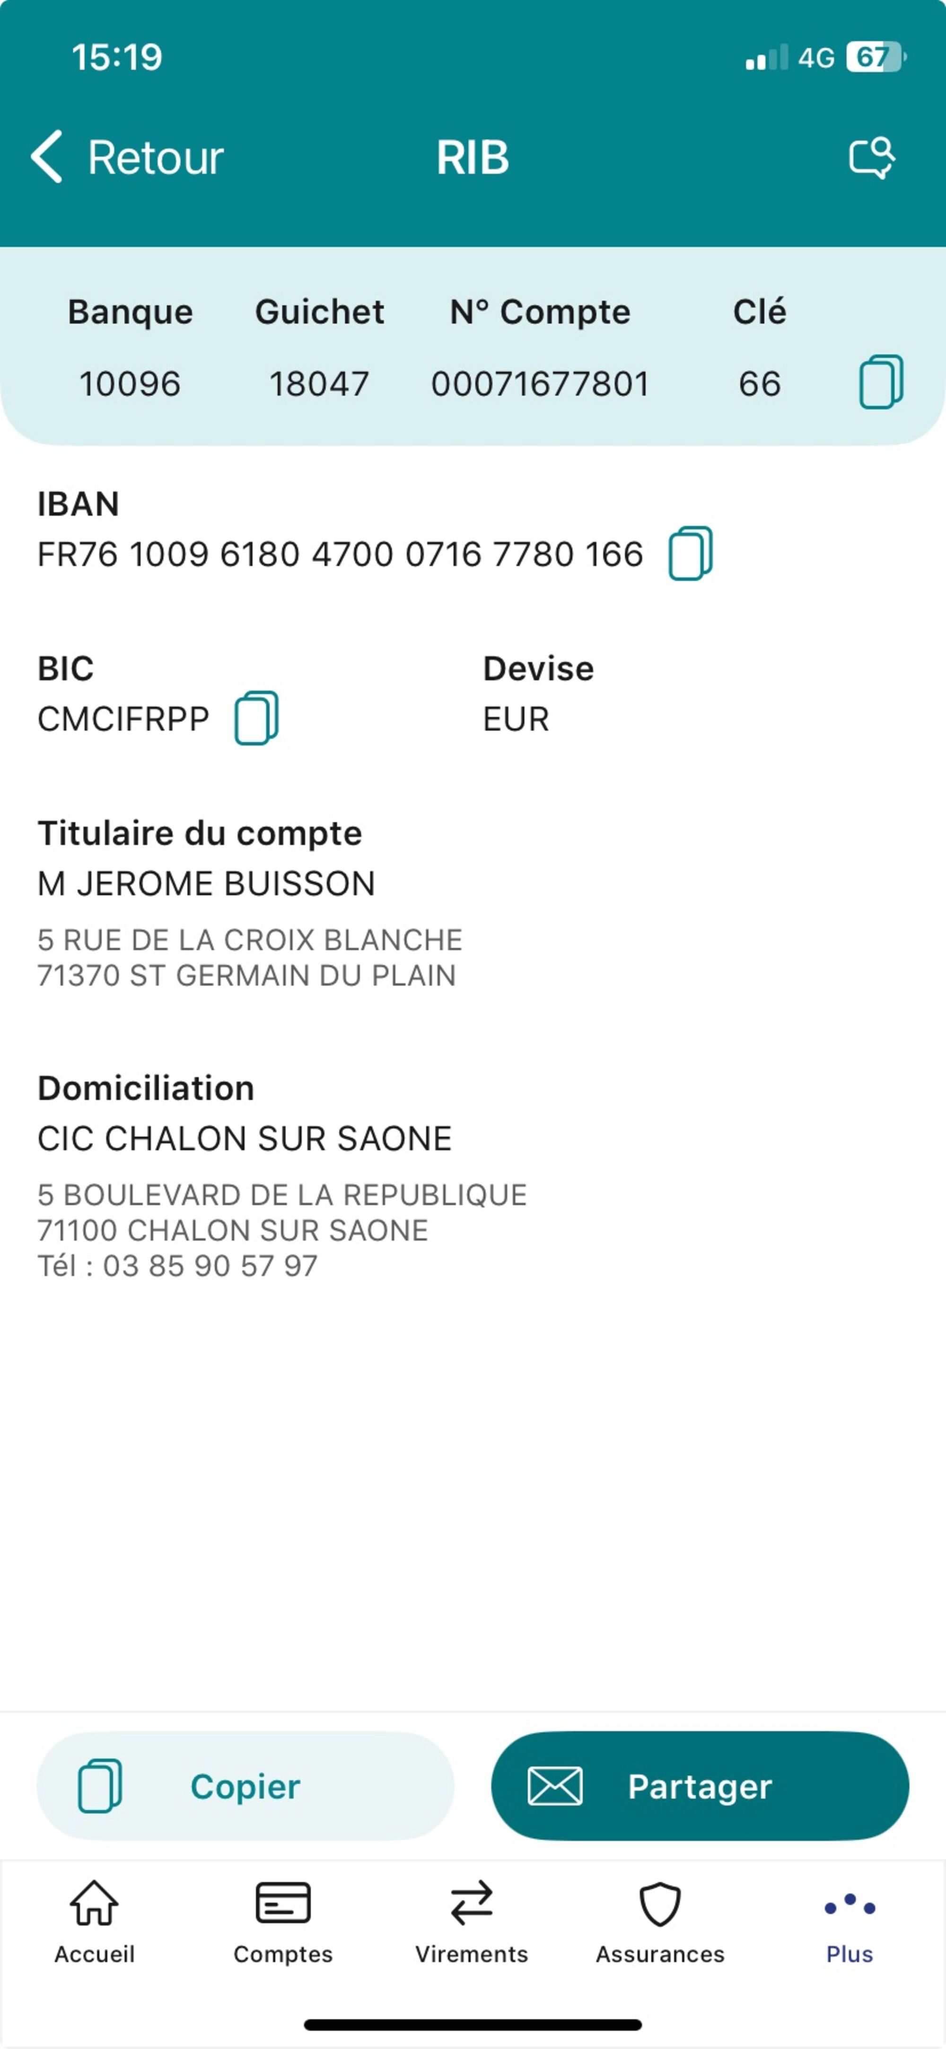Tap the RIB page title
Image resolution: width=946 pixels, height=2049 pixels.
point(472,158)
